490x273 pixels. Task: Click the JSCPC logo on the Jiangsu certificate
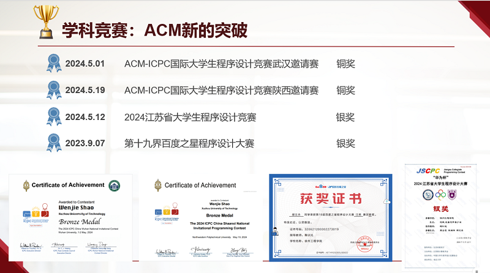click(428, 170)
